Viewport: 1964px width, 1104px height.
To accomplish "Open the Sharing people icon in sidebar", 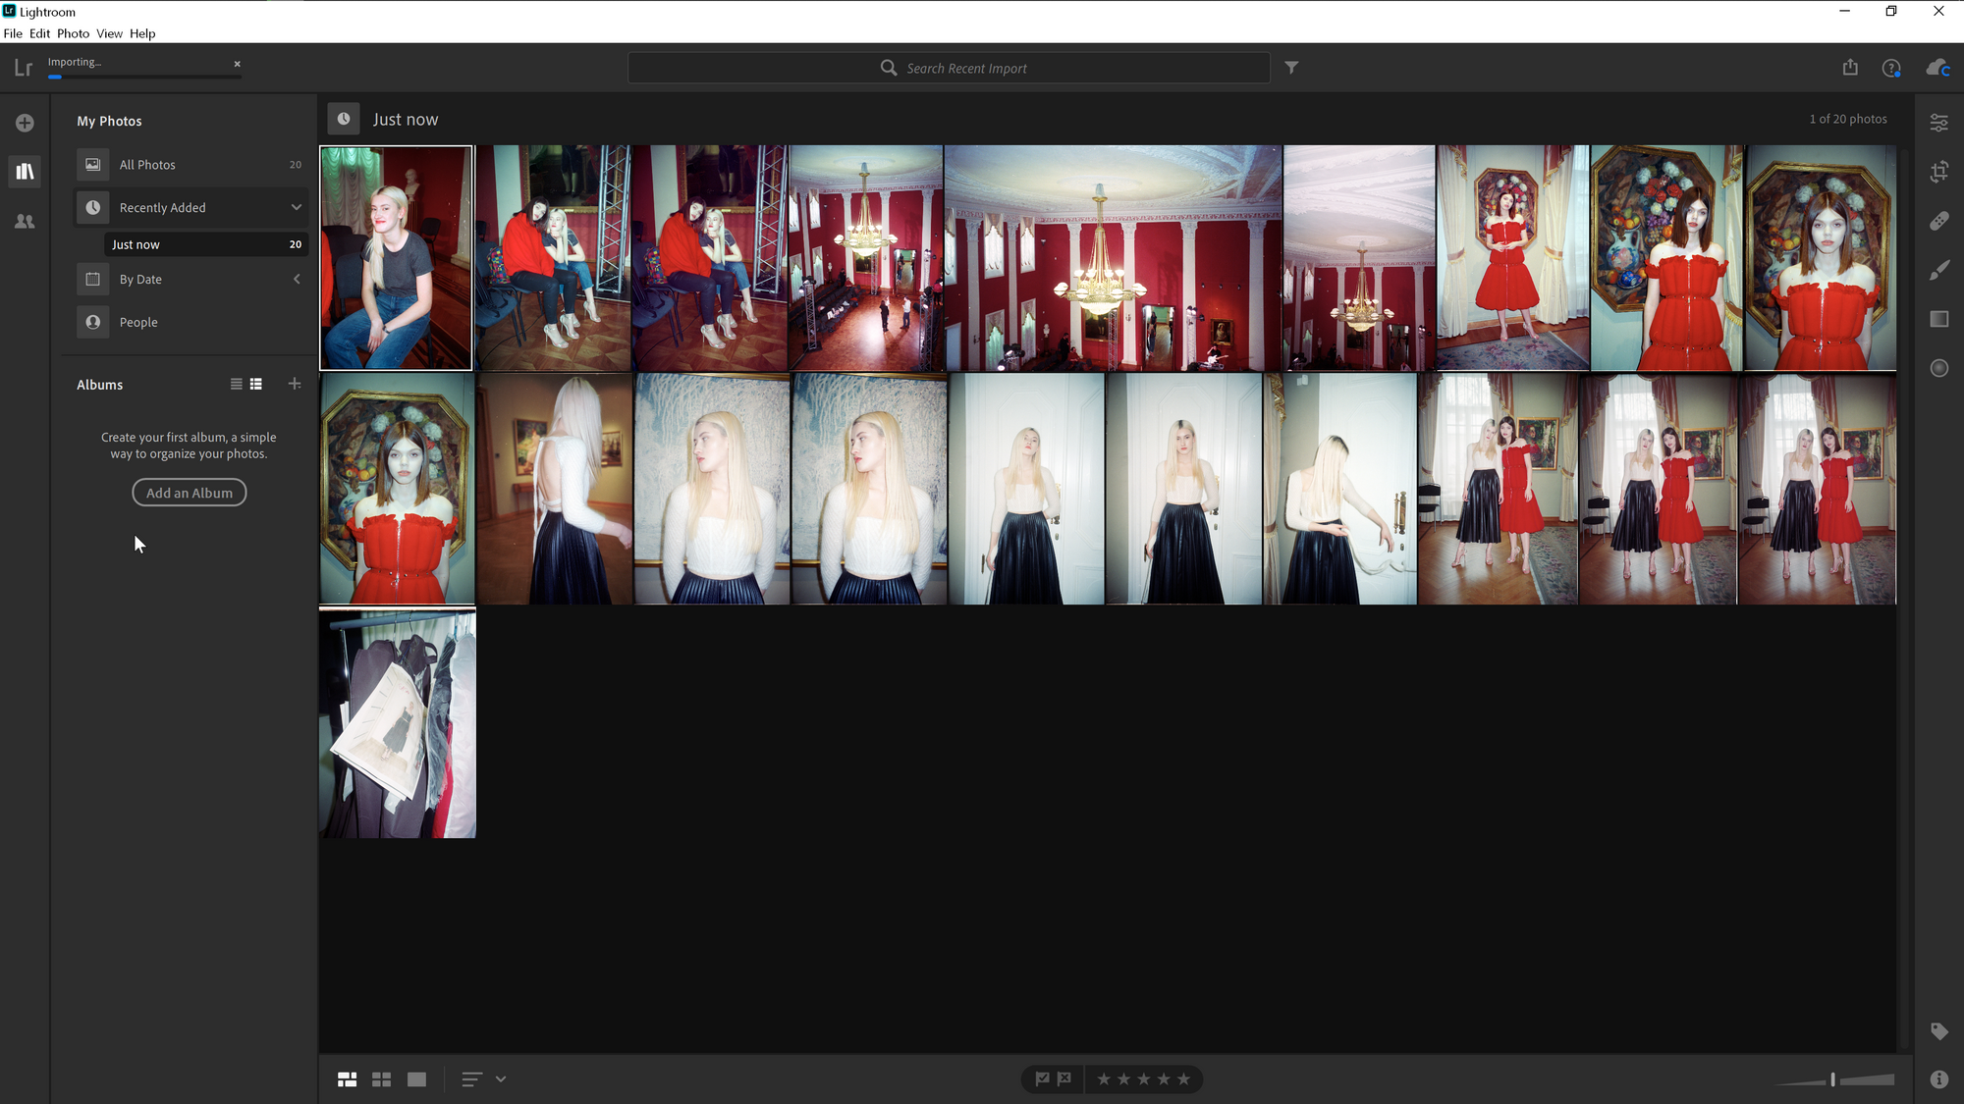I will pos(25,222).
